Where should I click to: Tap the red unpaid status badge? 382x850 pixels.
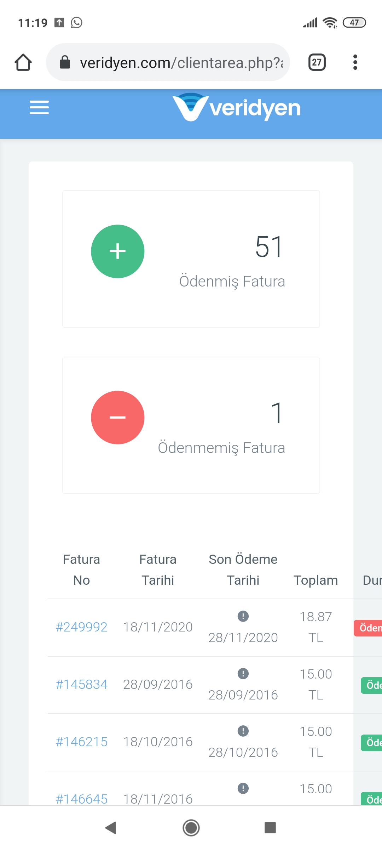pos(368,628)
